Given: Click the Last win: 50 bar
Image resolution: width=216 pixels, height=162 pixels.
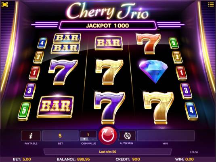Looking at the screenshot, I should tap(107, 151).
